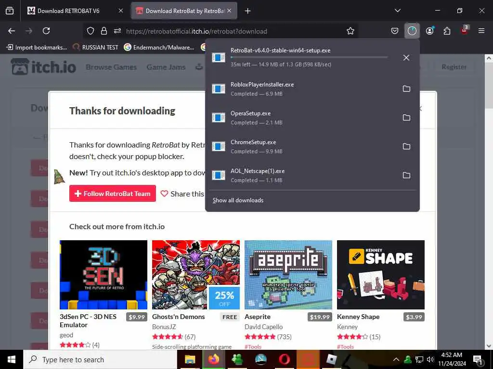Open Firefox account icon

point(430,31)
